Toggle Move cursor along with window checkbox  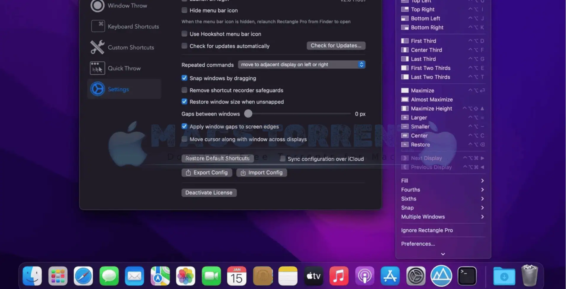tap(184, 139)
